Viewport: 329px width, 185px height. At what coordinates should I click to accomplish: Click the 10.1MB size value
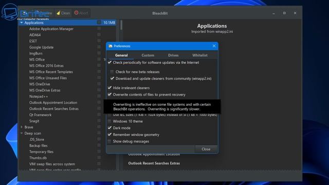[x=109, y=23]
